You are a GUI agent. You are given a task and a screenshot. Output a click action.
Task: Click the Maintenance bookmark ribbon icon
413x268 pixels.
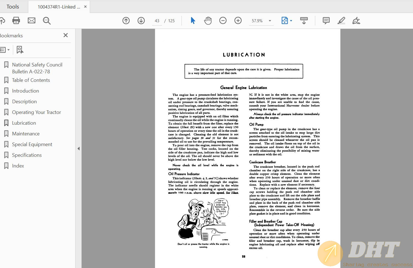tap(6, 134)
